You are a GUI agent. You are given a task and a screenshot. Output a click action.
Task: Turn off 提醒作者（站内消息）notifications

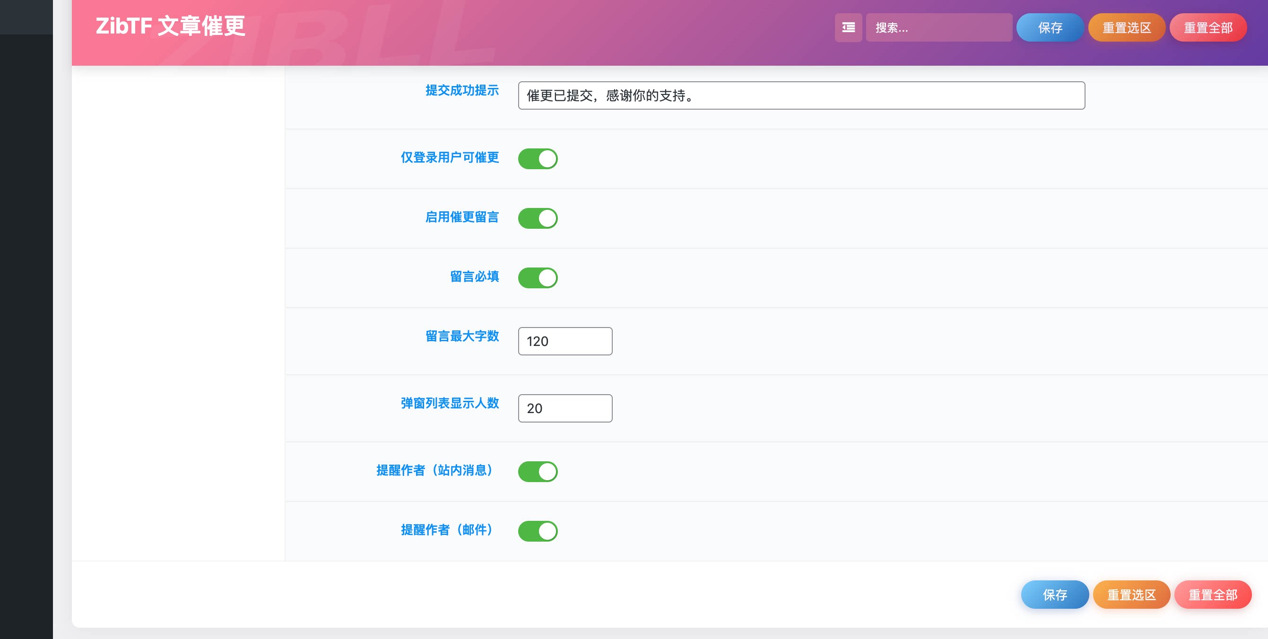[x=538, y=471]
